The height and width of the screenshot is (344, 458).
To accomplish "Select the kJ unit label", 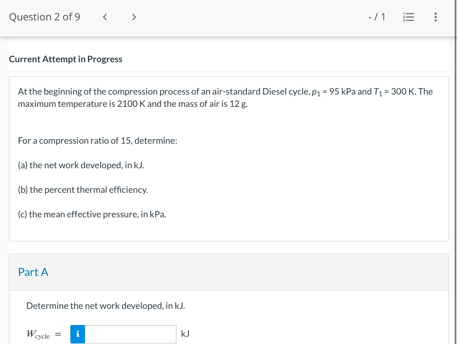I will 185,334.
